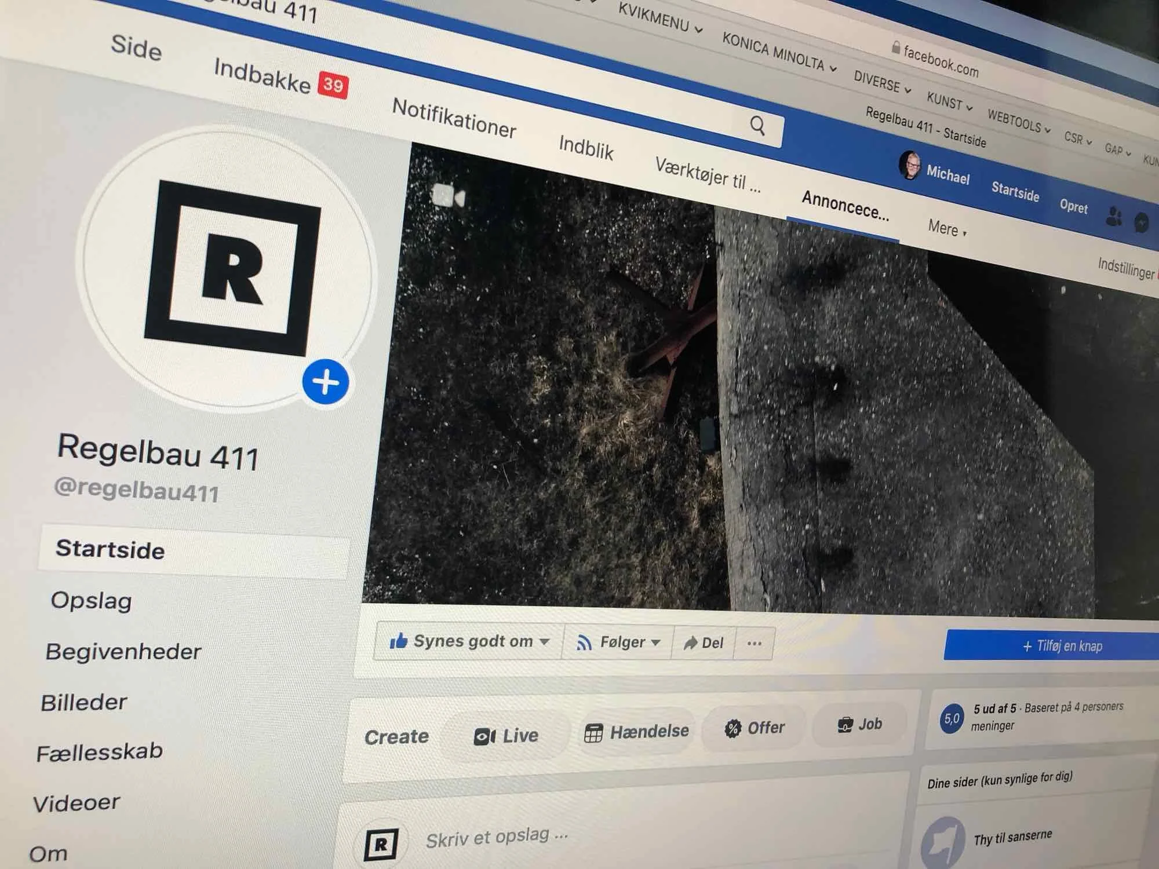Click the Thy til sanserne page thumbnail
The height and width of the screenshot is (869, 1159).
943,843
